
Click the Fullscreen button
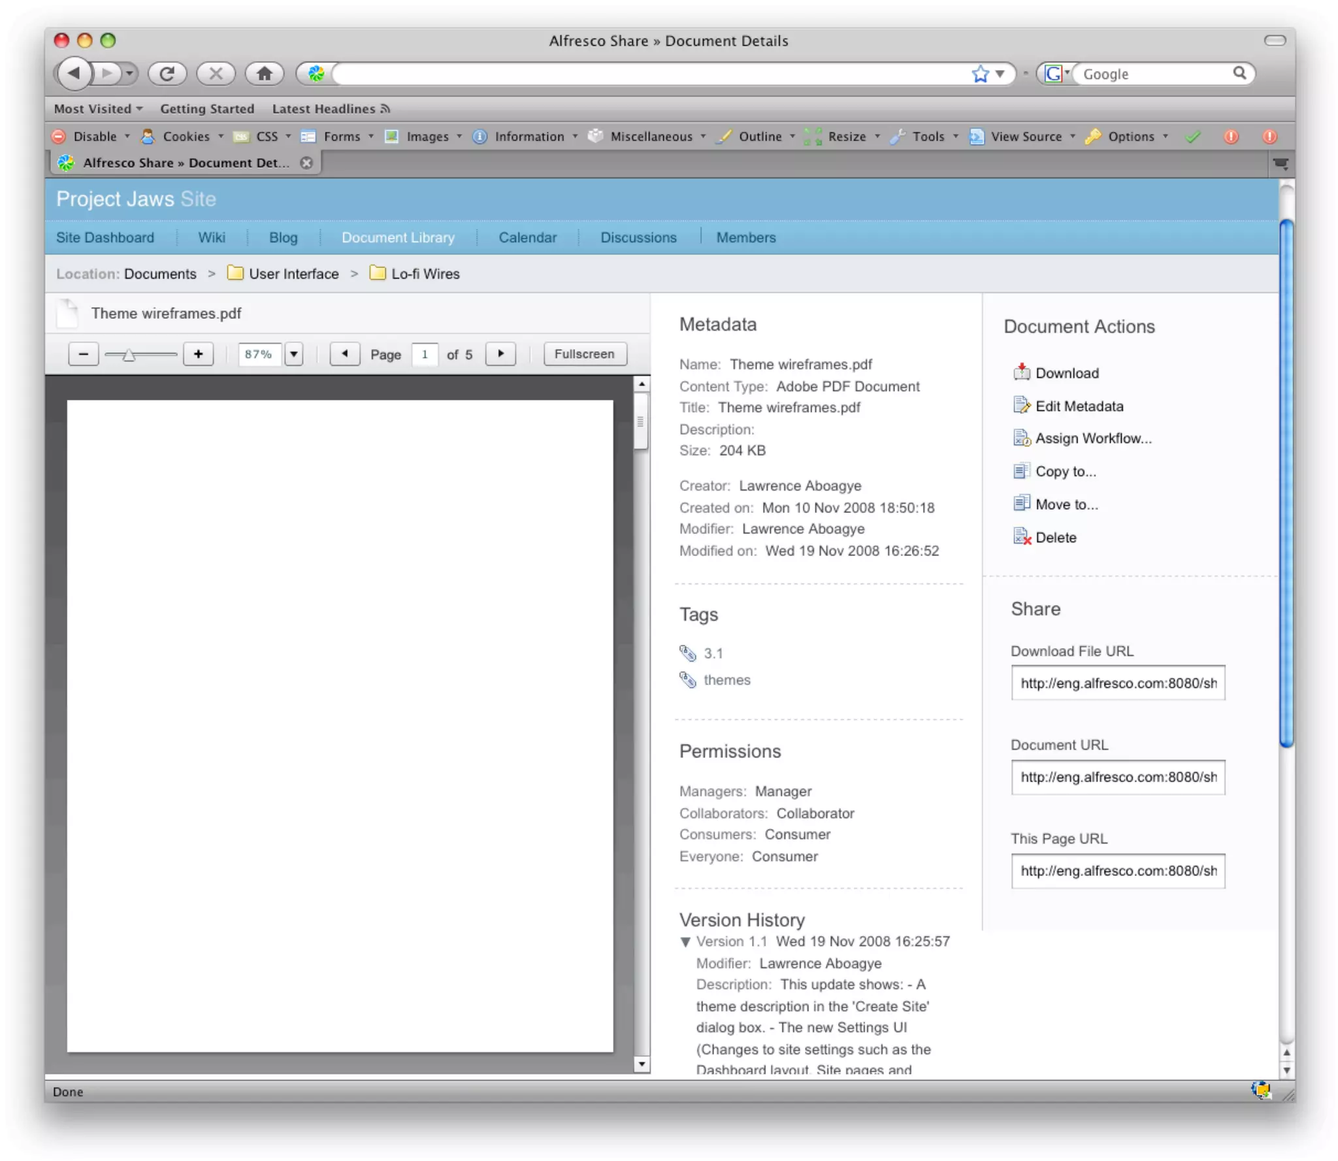pyautogui.click(x=584, y=354)
